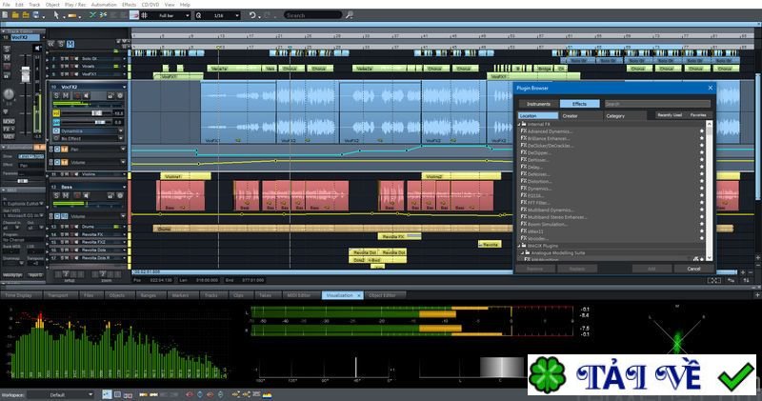Image resolution: width=762 pixels, height=401 pixels.
Task: Click Cancel in the Plugin Browser
Action: click(693, 269)
